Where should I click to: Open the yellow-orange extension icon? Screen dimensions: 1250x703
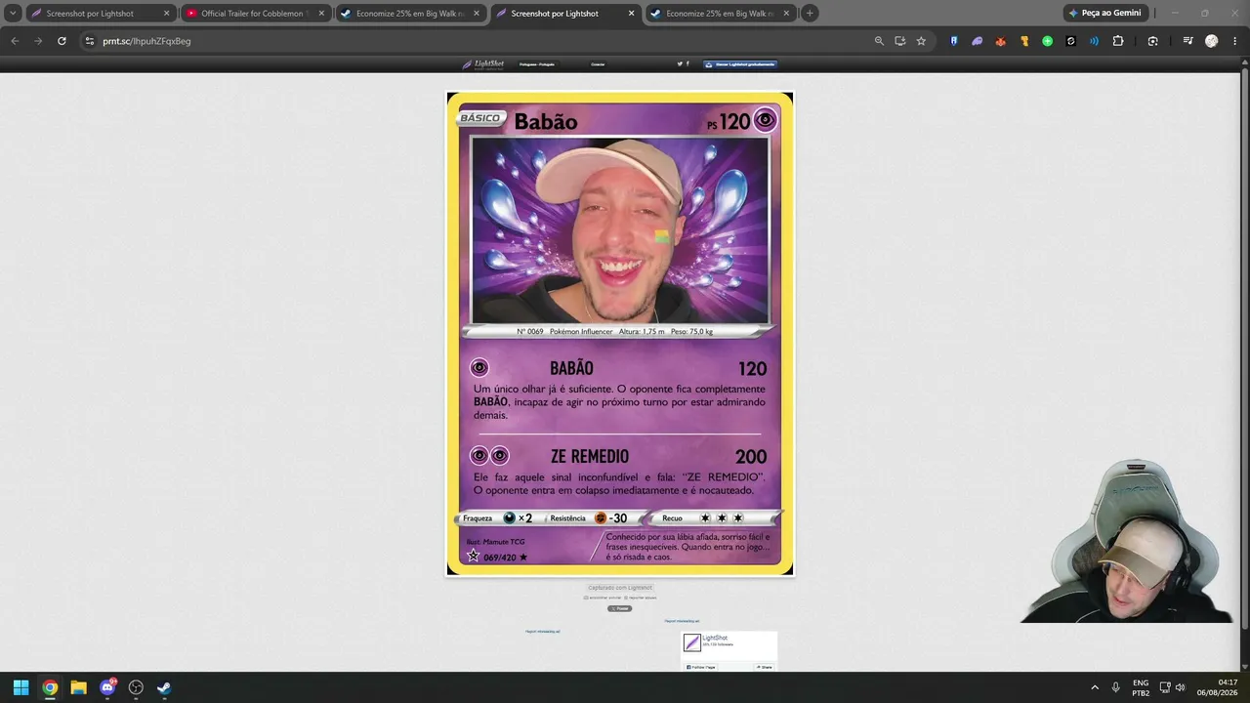[1024, 41]
